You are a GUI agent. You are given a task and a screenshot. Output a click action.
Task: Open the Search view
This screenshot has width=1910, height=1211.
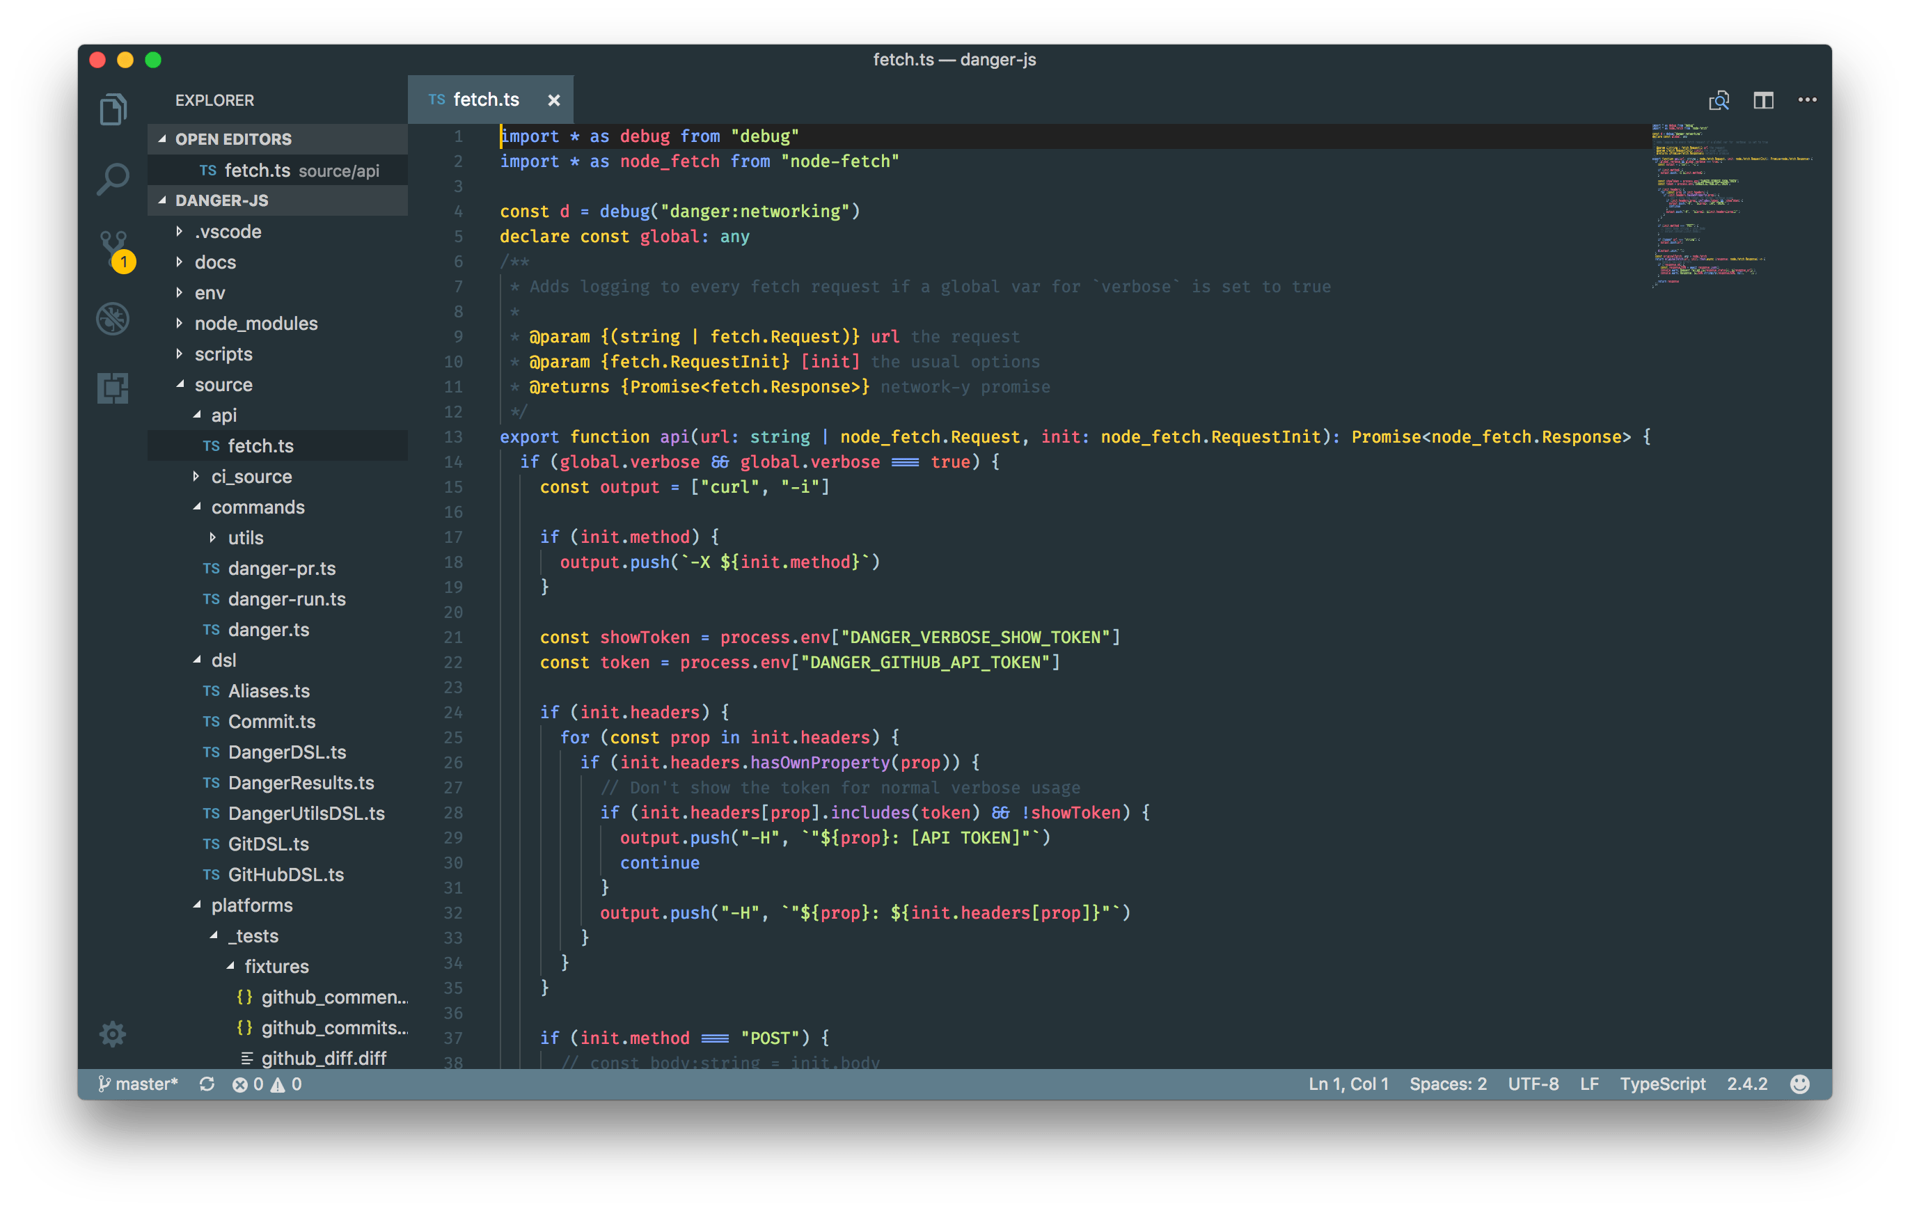pos(113,178)
